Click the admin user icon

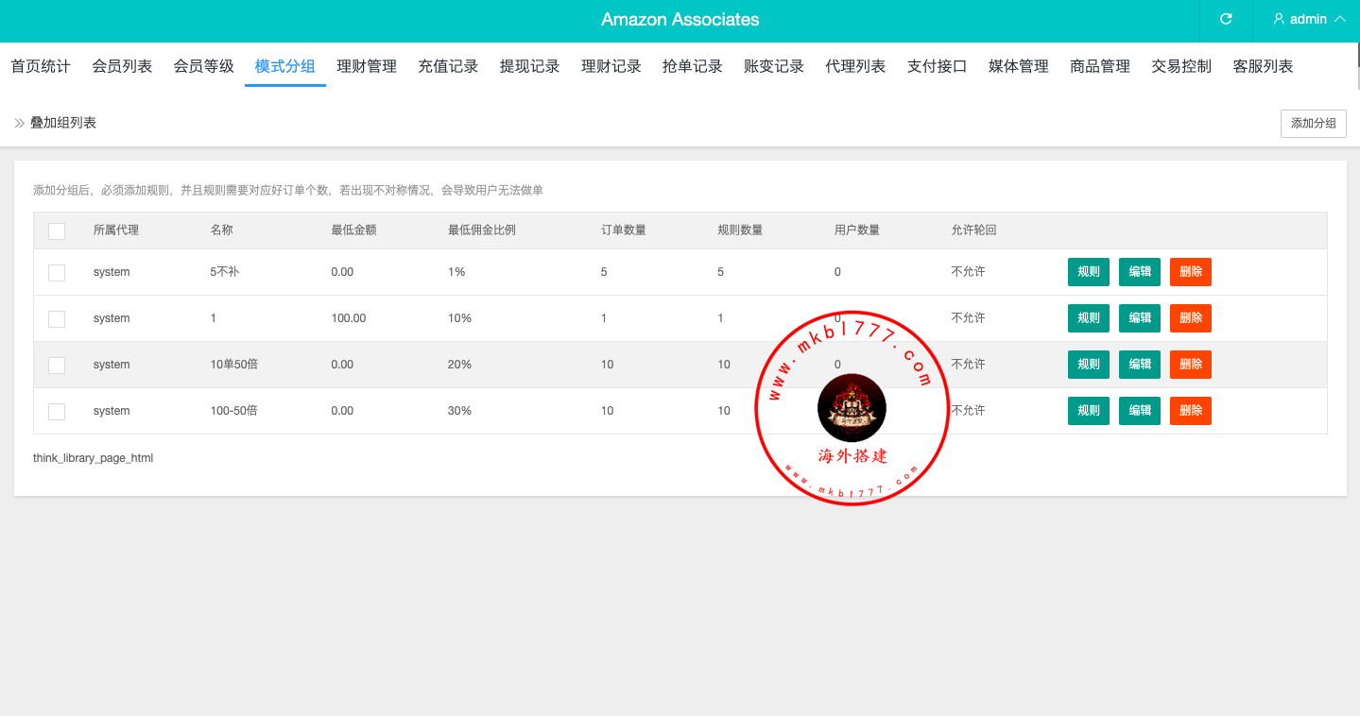[1279, 19]
